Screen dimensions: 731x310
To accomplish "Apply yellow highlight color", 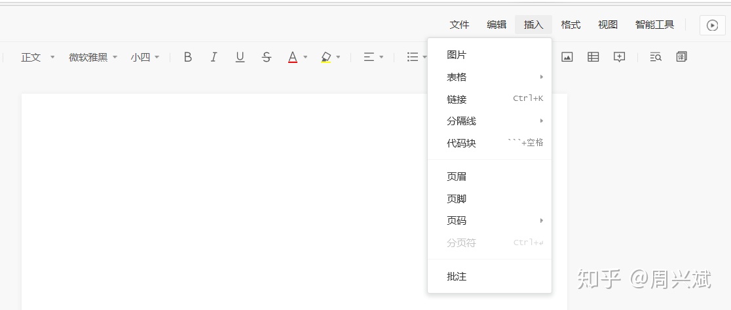I will 326,57.
